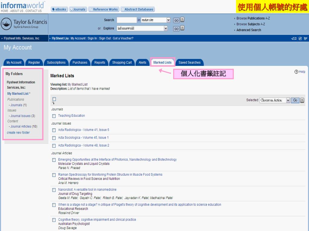This screenshot has width=309, height=231.
Task: Click the Go button beside Search
Action: (x=176, y=20)
